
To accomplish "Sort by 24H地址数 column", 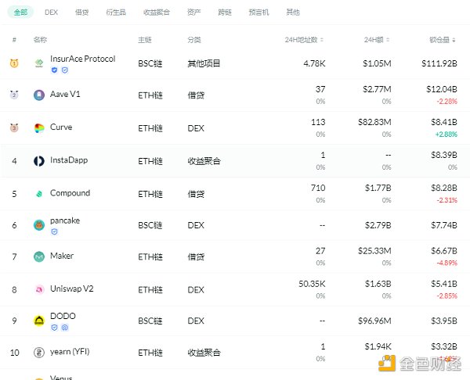I will coord(304,40).
